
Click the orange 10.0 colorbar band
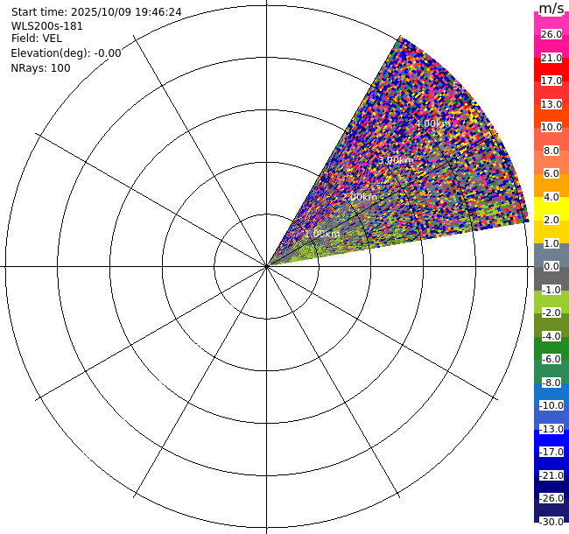coord(551,127)
